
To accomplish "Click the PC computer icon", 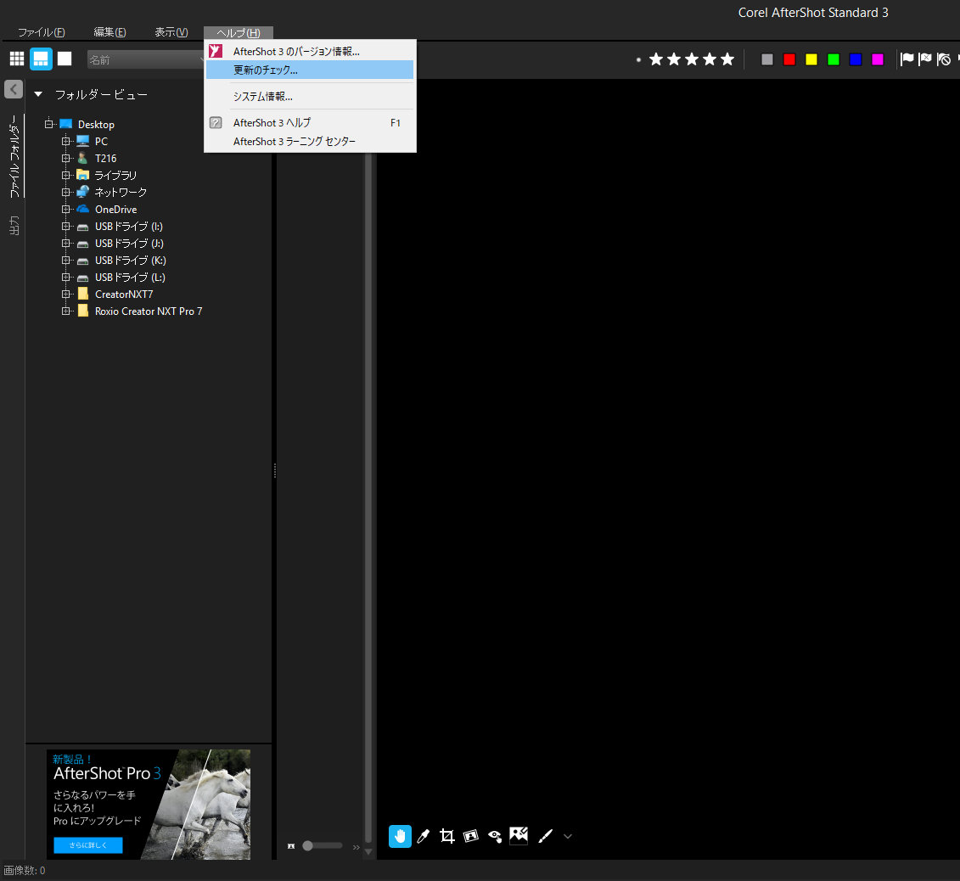I will pos(83,142).
